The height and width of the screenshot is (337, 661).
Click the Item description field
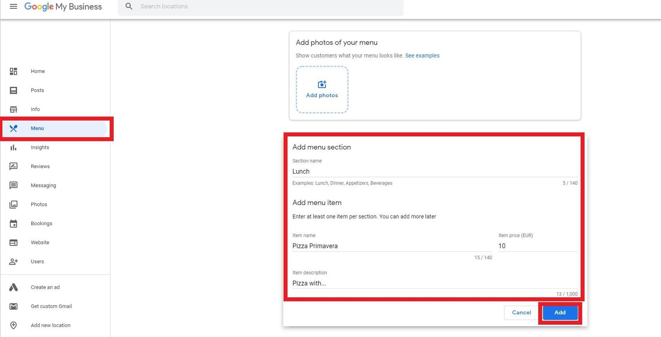pyautogui.click(x=435, y=283)
